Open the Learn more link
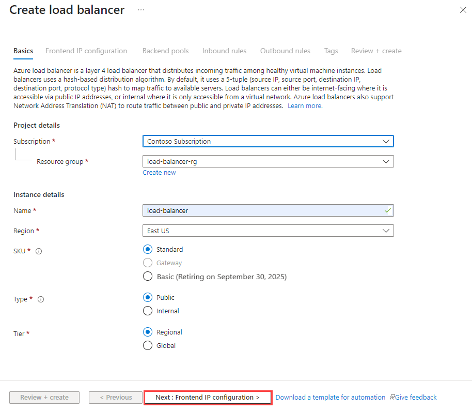Image resolution: width=472 pixels, height=411 pixels. point(305,105)
